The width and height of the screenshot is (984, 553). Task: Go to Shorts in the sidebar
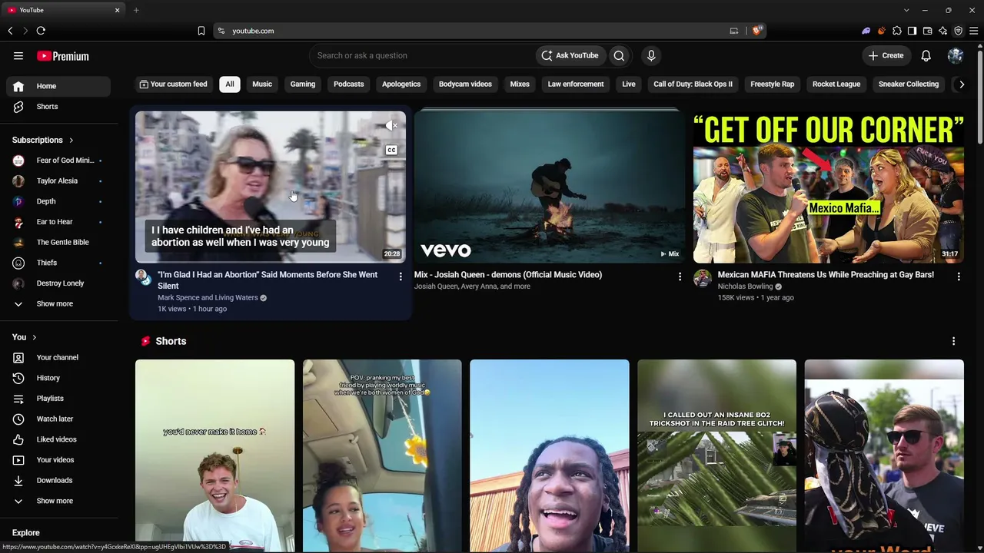[x=58, y=107]
